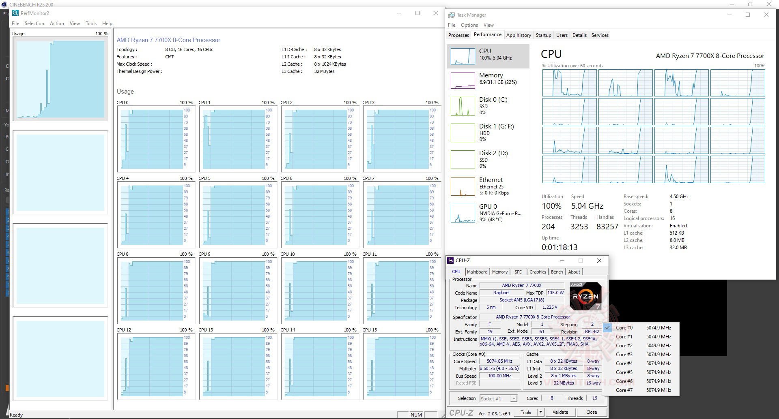Screen dimensions: 779x419
Task: Click the 'Ready' status bar text in PerfMonitor2
Action: (16, 415)
